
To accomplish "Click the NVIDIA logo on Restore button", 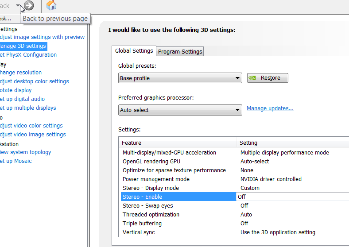I will [252, 78].
